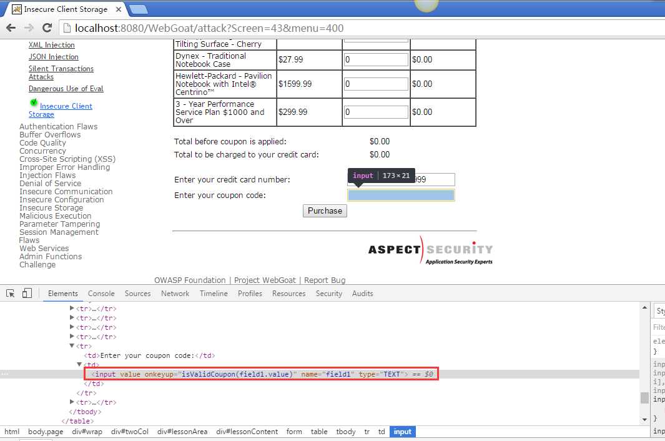Open the Buffer Overflows category

pos(50,134)
